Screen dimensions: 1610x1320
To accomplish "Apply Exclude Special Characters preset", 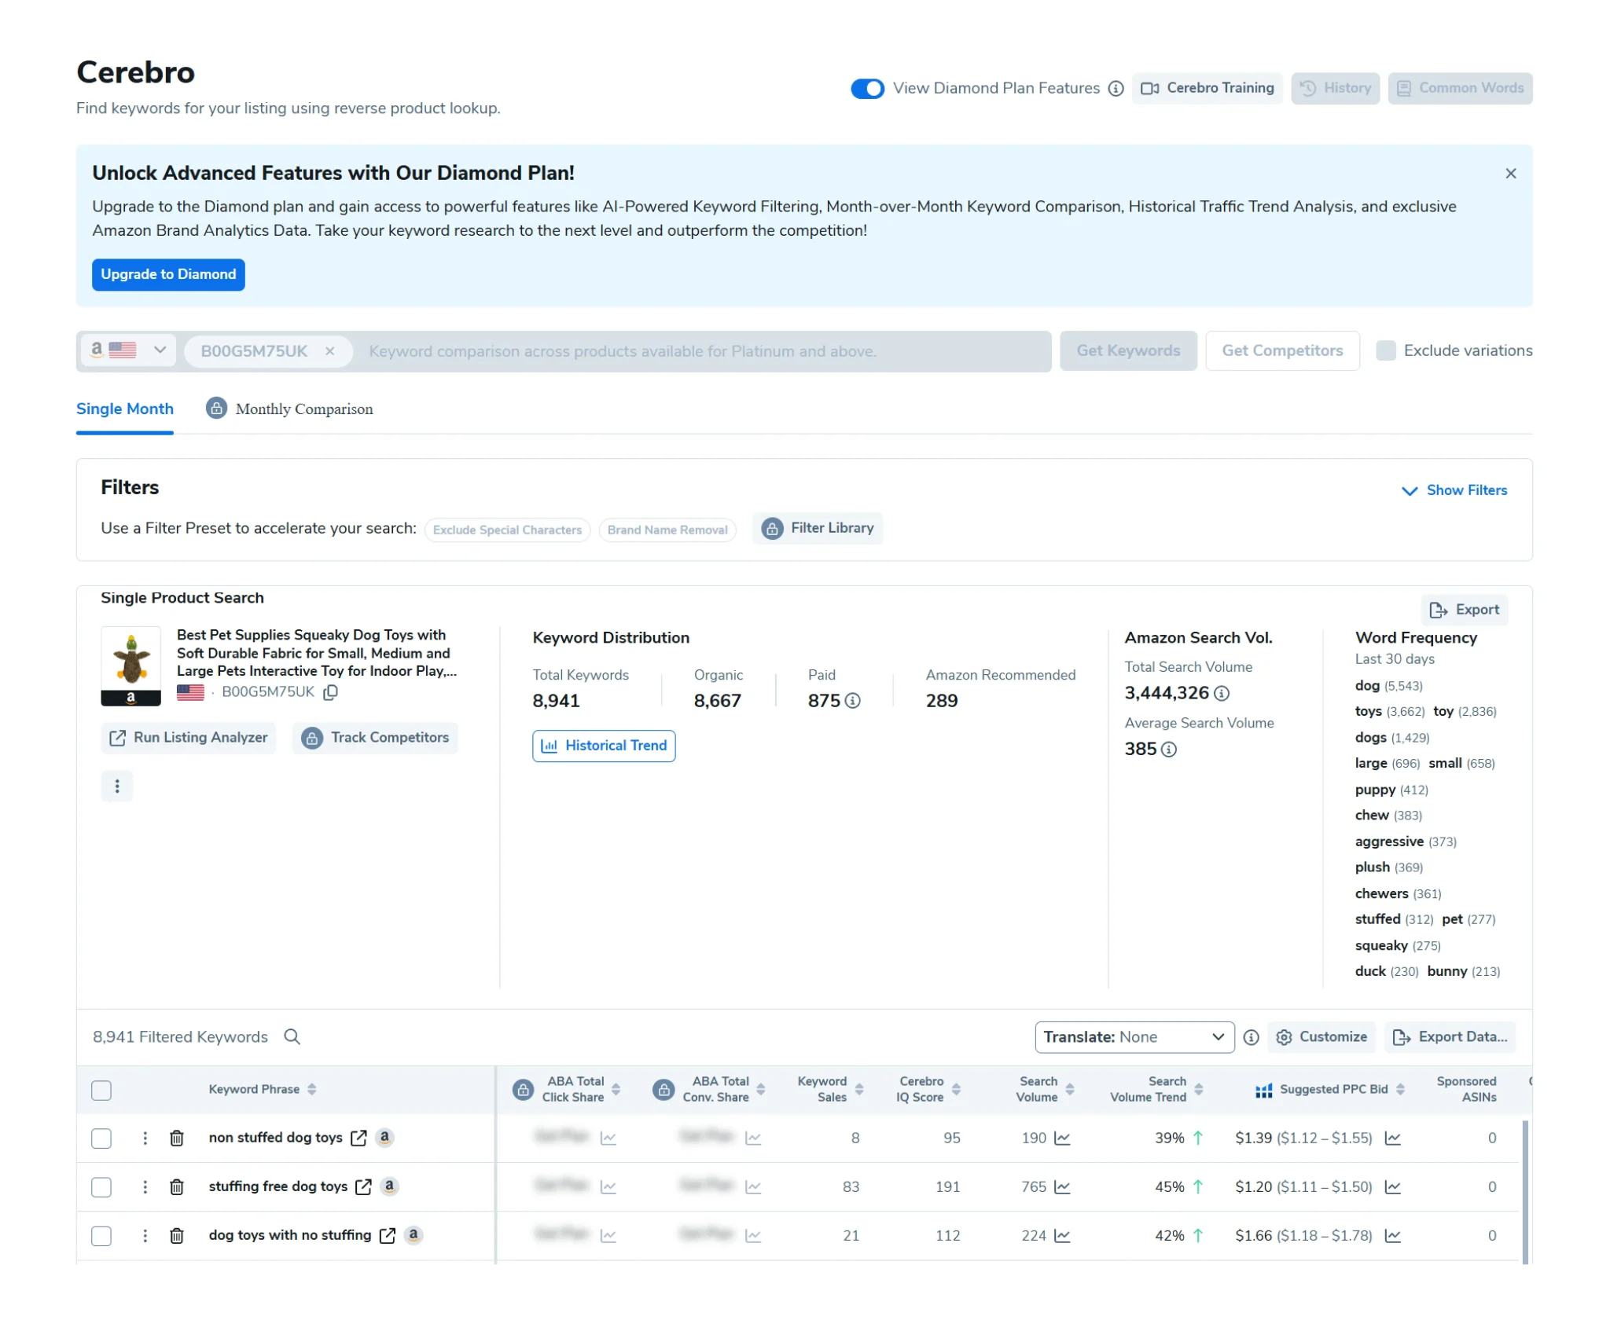I will pyautogui.click(x=507, y=530).
